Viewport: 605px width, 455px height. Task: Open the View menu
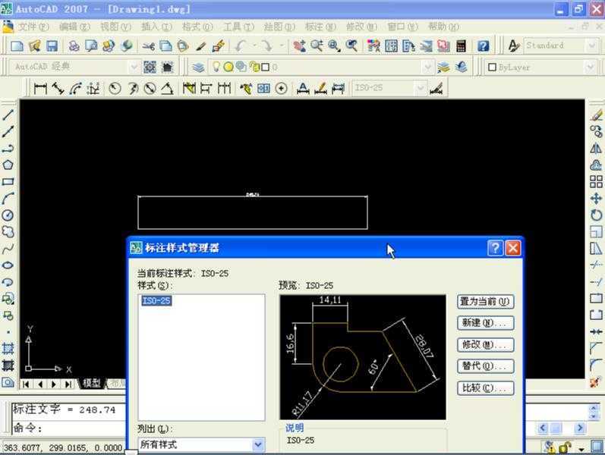[x=115, y=27]
